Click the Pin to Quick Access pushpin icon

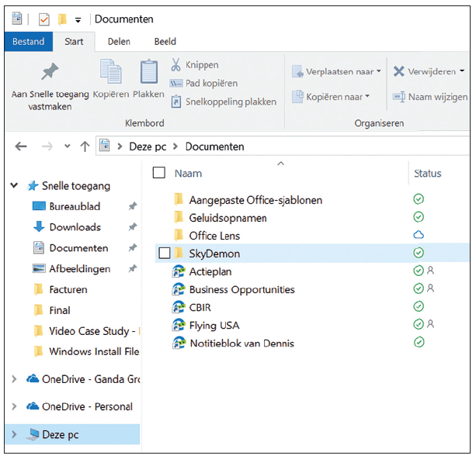point(50,71)
